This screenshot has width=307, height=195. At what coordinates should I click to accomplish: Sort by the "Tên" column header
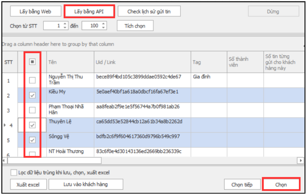point(69,62)
